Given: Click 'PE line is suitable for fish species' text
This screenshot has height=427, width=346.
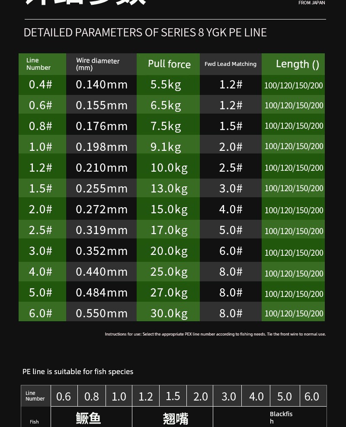Looking at the screenshot, I should pyautogui.click(x=78, y=372).
